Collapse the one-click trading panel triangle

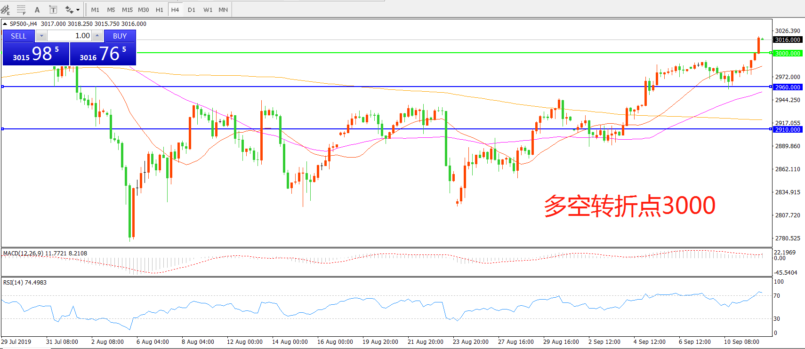(x=5, y=24)
